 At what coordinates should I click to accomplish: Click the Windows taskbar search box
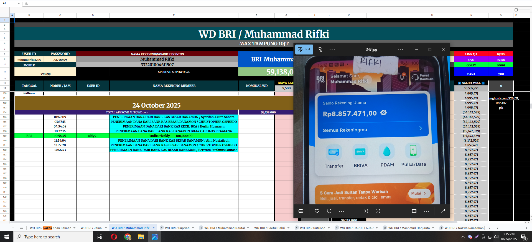click(53, 237)
